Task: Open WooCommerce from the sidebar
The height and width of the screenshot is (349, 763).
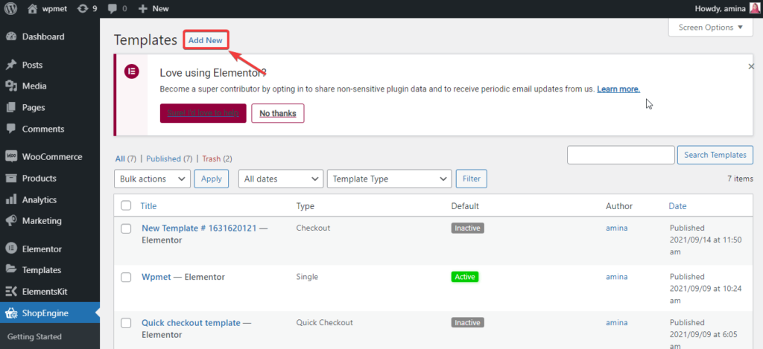Action: pos(51,157)
